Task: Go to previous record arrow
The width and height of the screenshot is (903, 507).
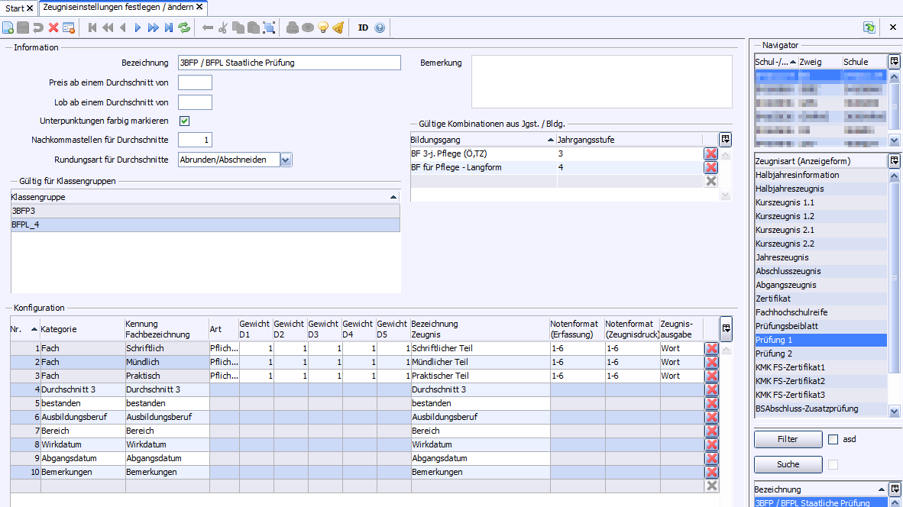Action: click(123, 27)
